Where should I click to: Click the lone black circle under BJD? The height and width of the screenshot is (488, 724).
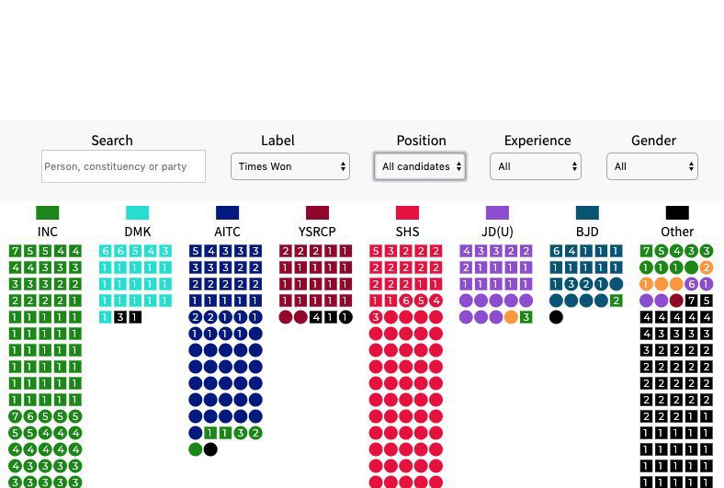point(557,317)
